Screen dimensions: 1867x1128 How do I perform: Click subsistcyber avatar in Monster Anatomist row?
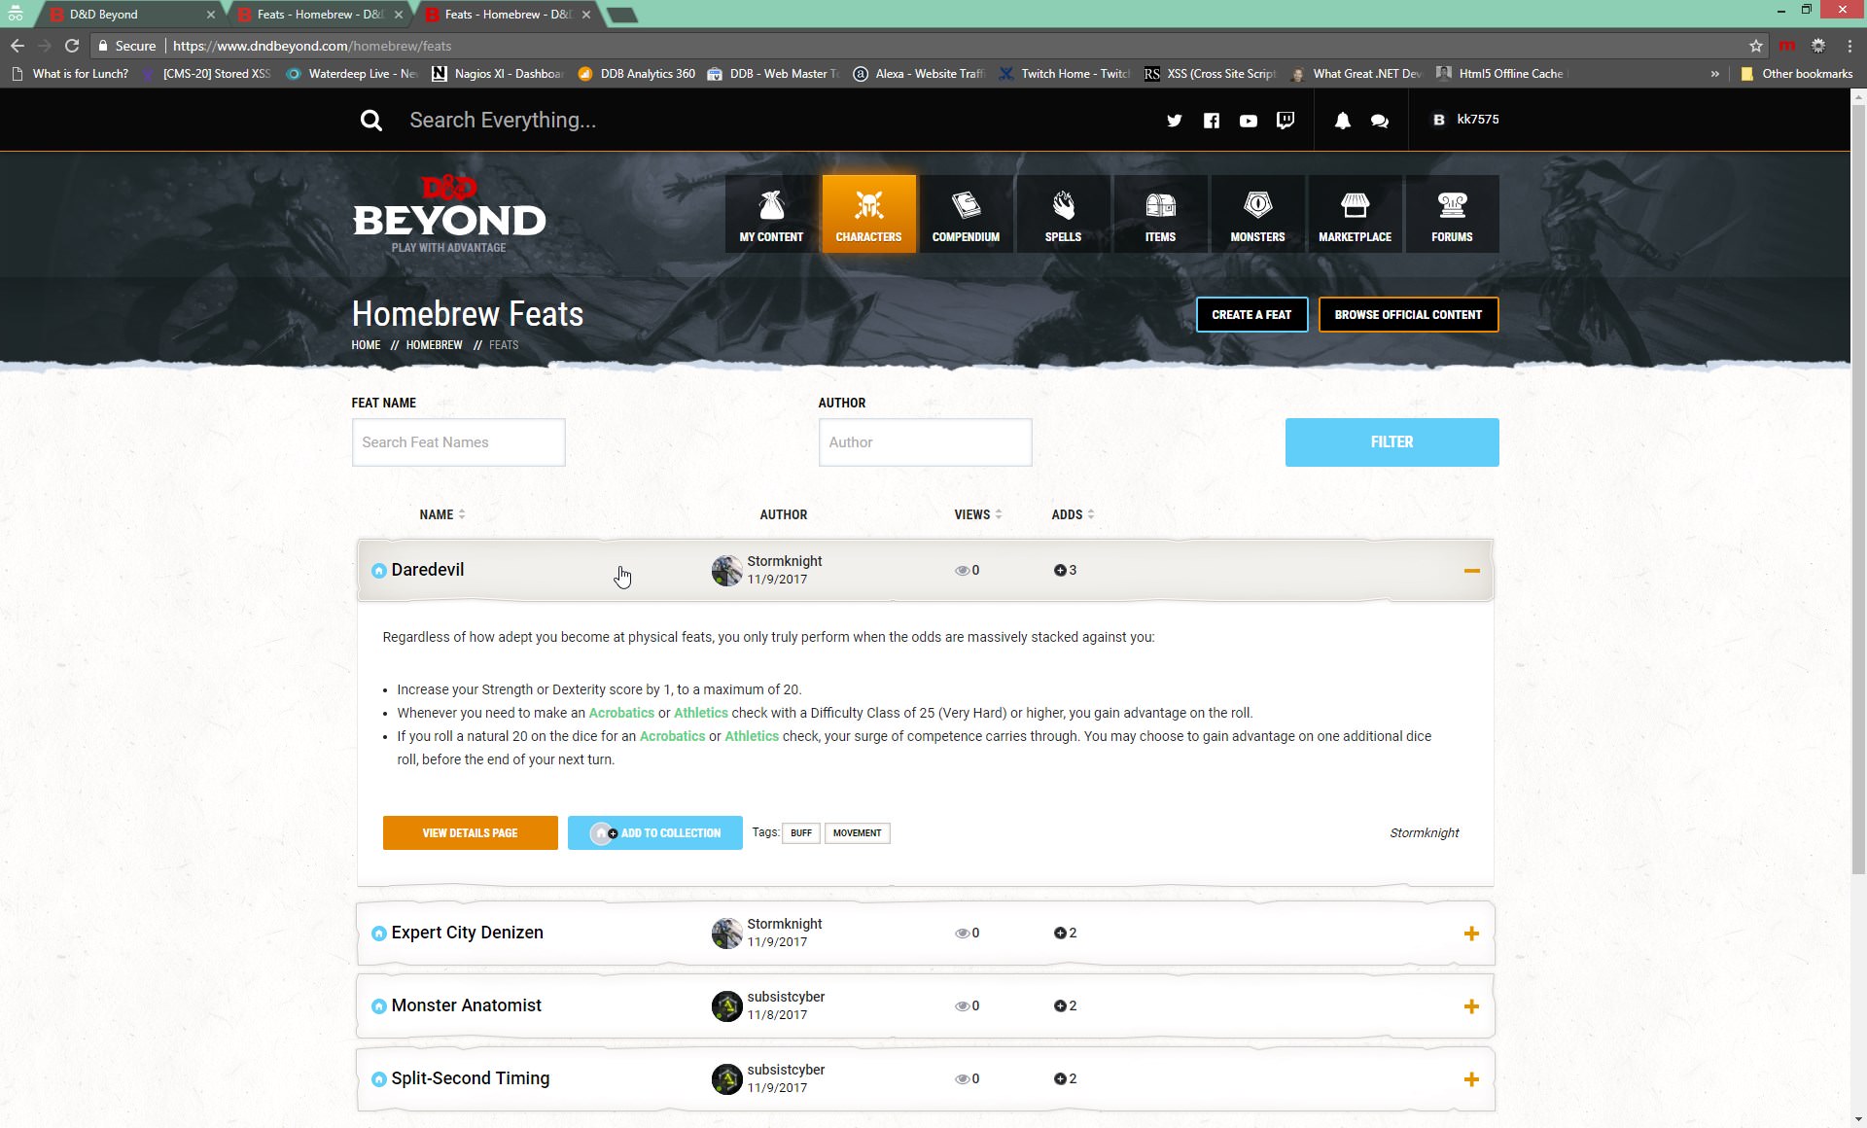coord(726,1006)
